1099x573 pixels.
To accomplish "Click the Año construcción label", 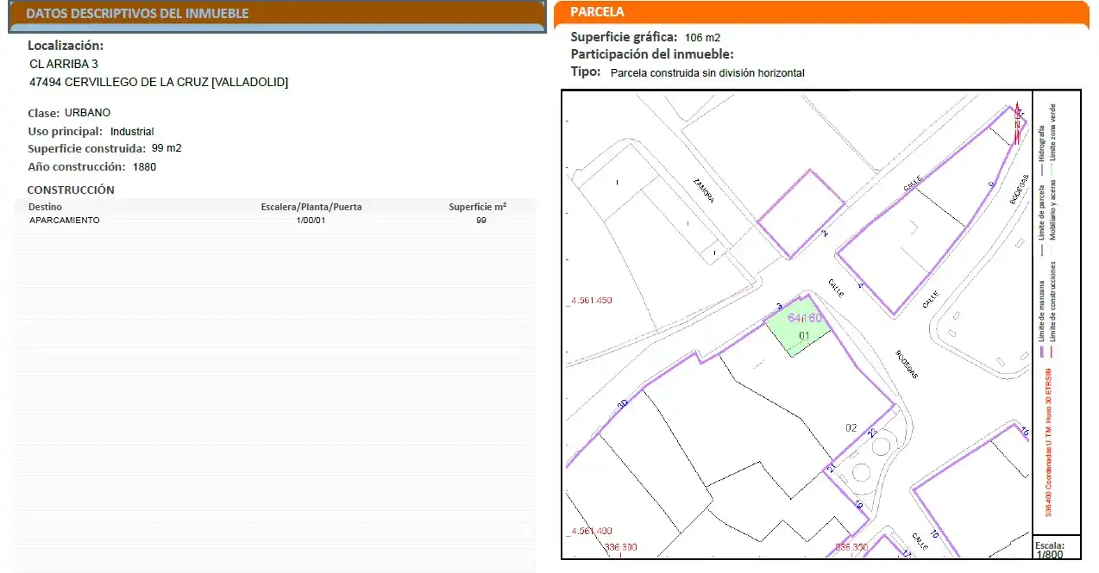I will pyautogui.click(x=77, y=167).
